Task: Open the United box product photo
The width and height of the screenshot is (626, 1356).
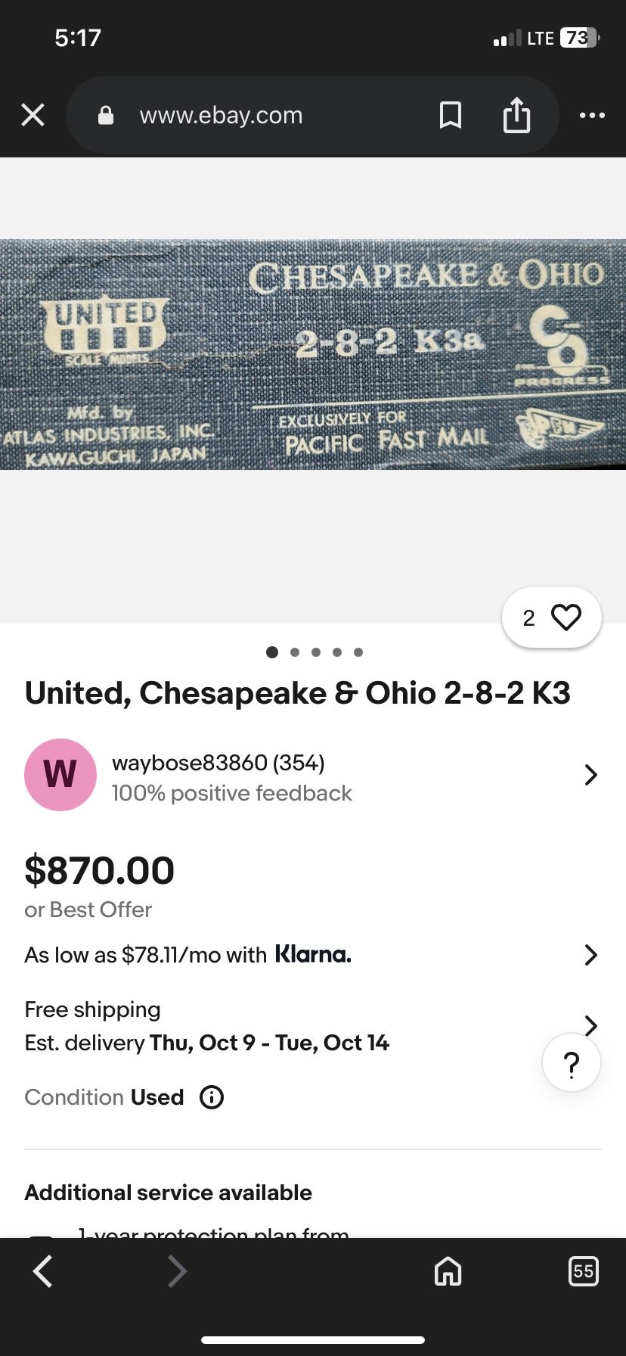Action: click(x=313, y=354)
